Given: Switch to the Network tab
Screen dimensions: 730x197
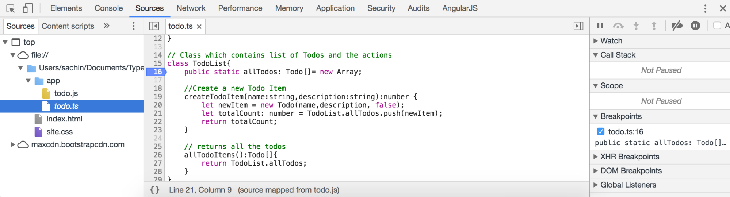Looking at the screenshot, I should tap(191, 8).
